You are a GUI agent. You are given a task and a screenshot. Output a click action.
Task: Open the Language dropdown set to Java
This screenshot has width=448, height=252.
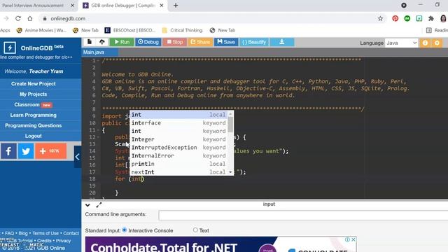coord(401,43)
